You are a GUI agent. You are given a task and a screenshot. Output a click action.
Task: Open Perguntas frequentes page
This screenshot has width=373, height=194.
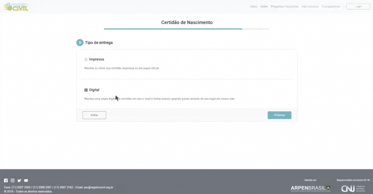click(284, 7)
